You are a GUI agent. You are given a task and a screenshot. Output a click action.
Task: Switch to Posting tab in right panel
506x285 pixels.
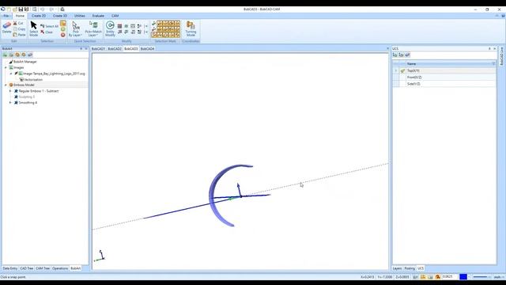pos(410,268)
